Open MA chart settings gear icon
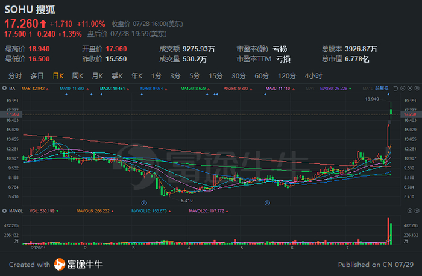 (417, 88)
